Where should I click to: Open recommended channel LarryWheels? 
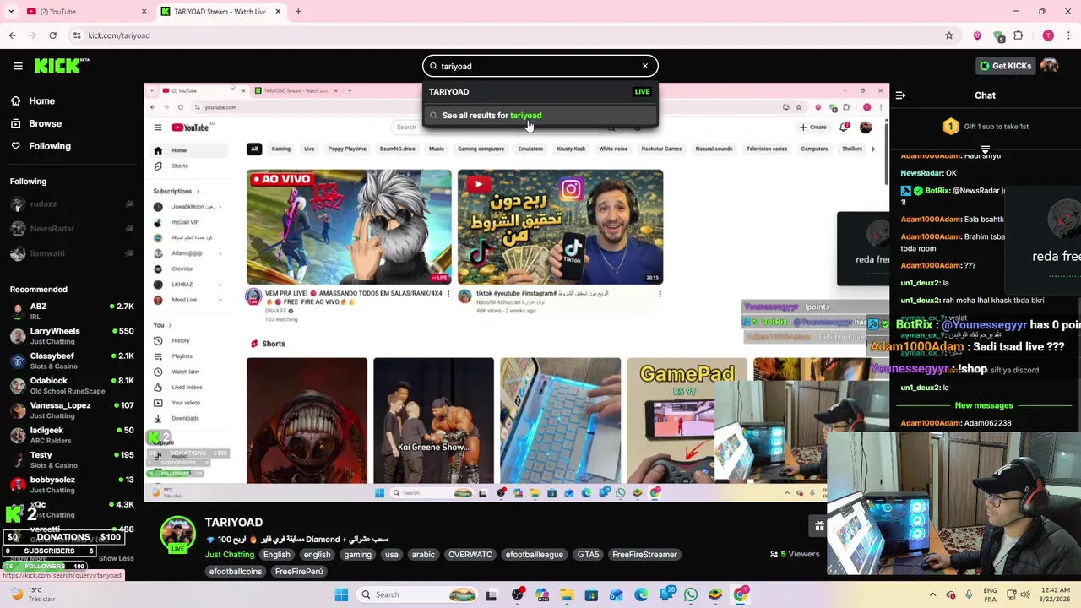[x=71, y=335]
